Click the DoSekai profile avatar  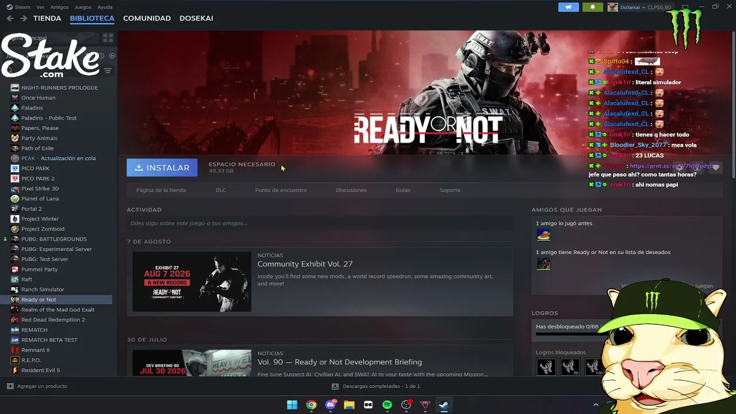(x=612, y=7)
